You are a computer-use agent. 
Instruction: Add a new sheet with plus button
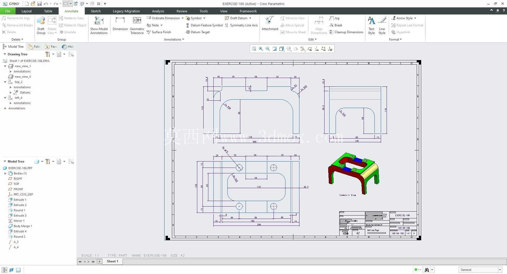coord(100,261)
